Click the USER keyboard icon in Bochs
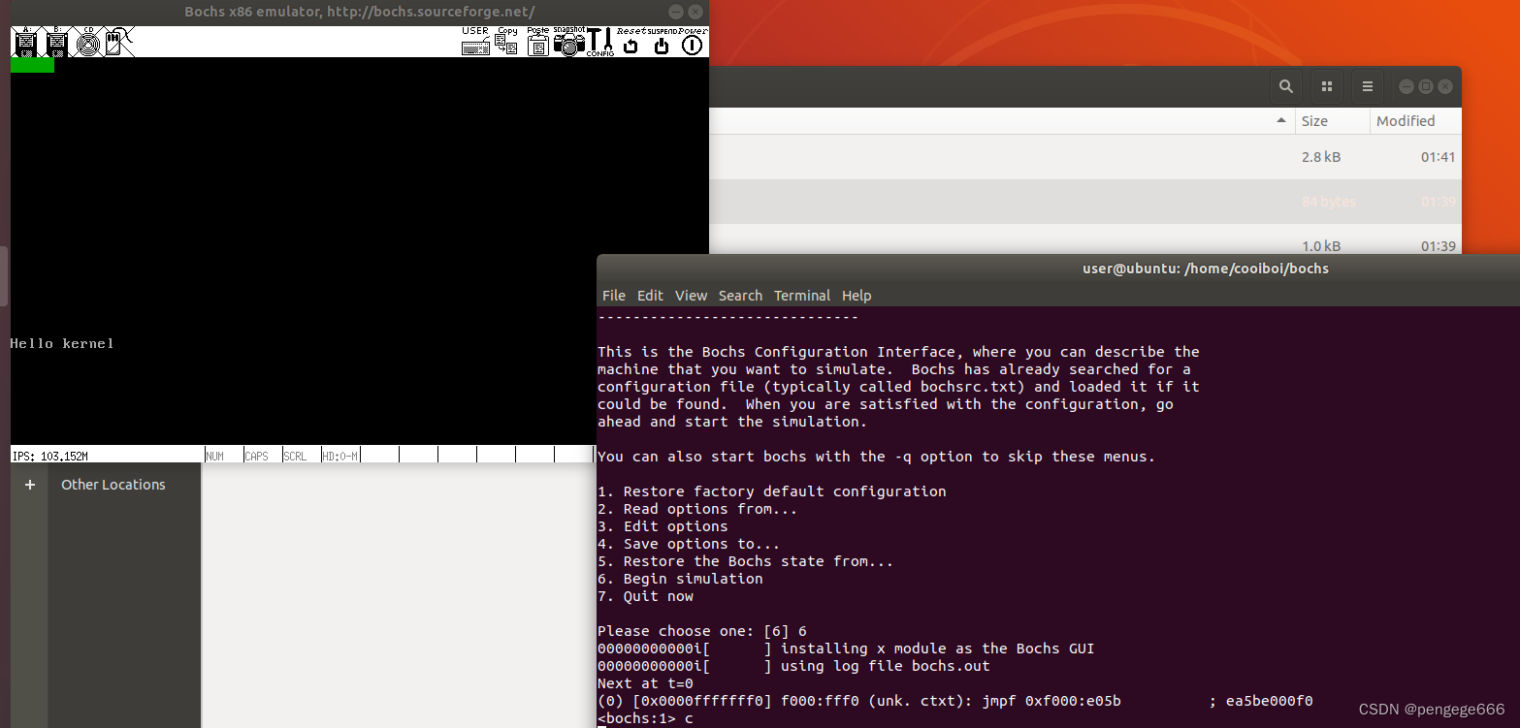Screen dimensions: 1520x728 click(x=475, y=42)
